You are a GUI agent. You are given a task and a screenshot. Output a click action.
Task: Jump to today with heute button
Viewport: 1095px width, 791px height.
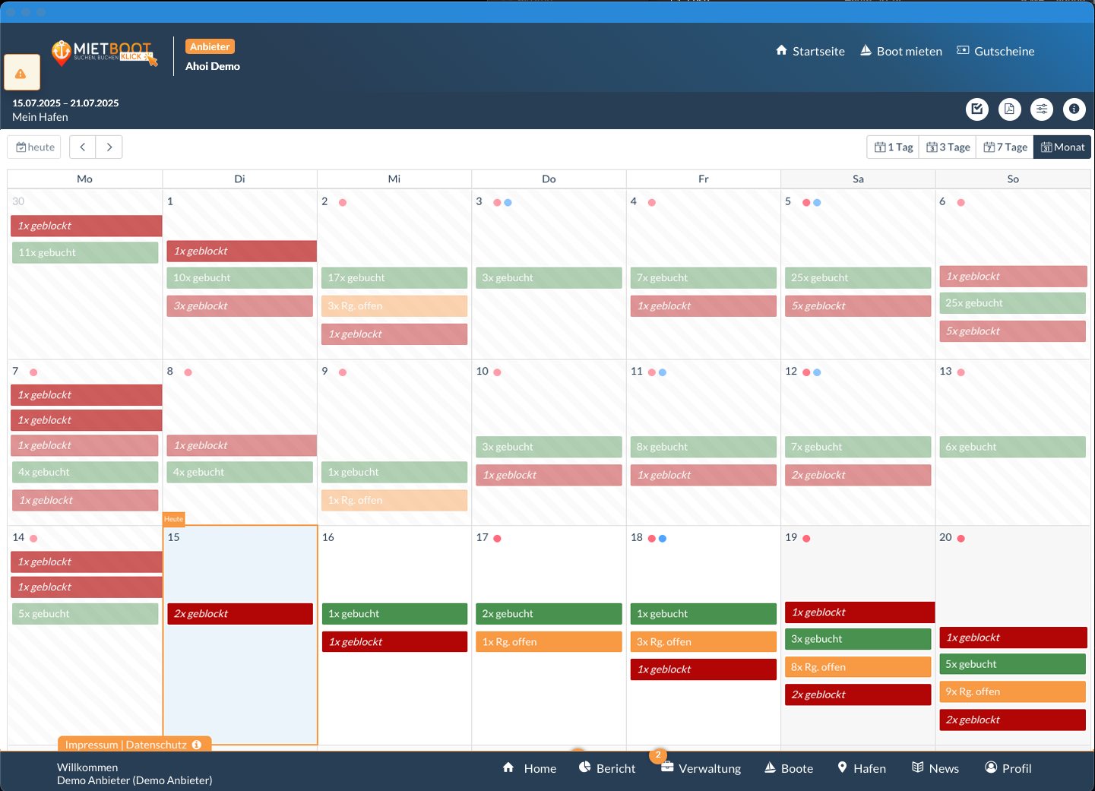pos(35,147)
